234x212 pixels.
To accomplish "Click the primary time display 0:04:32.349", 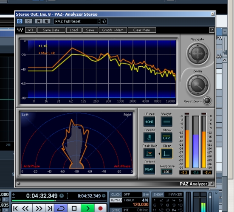I will coord(42,196).
